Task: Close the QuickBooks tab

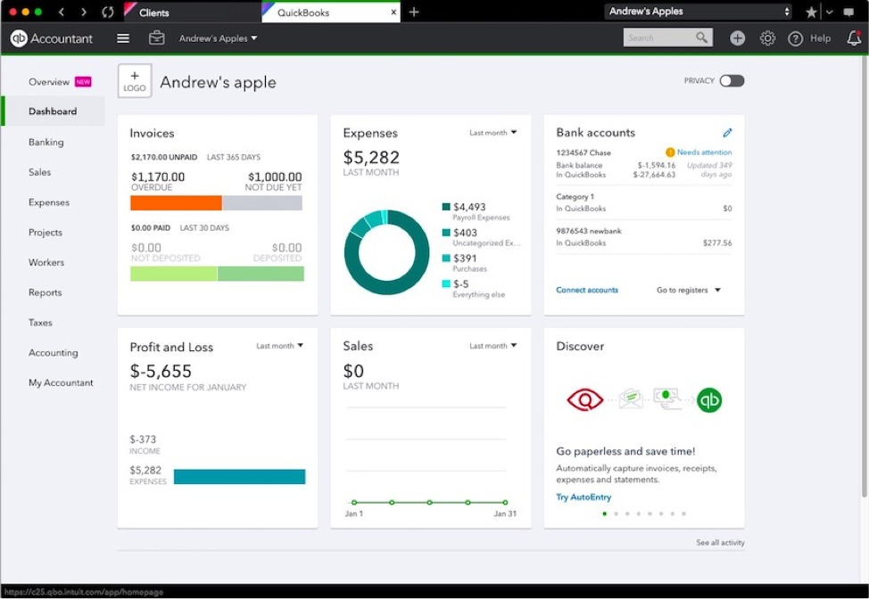Action: (393, 12)
